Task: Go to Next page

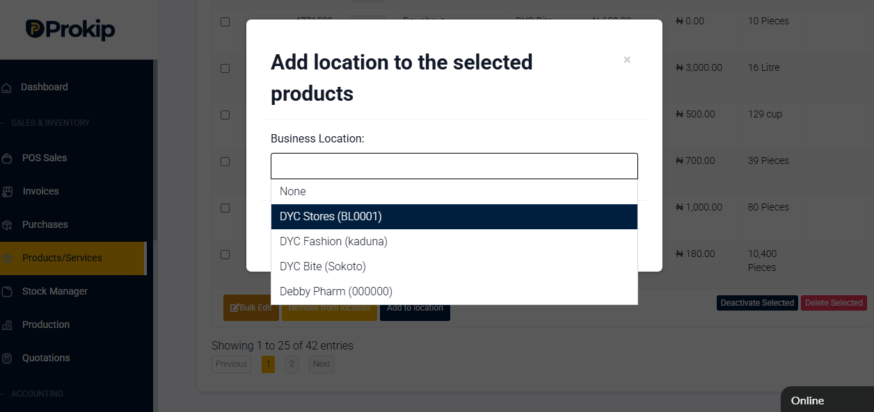Action: point(321,364)
